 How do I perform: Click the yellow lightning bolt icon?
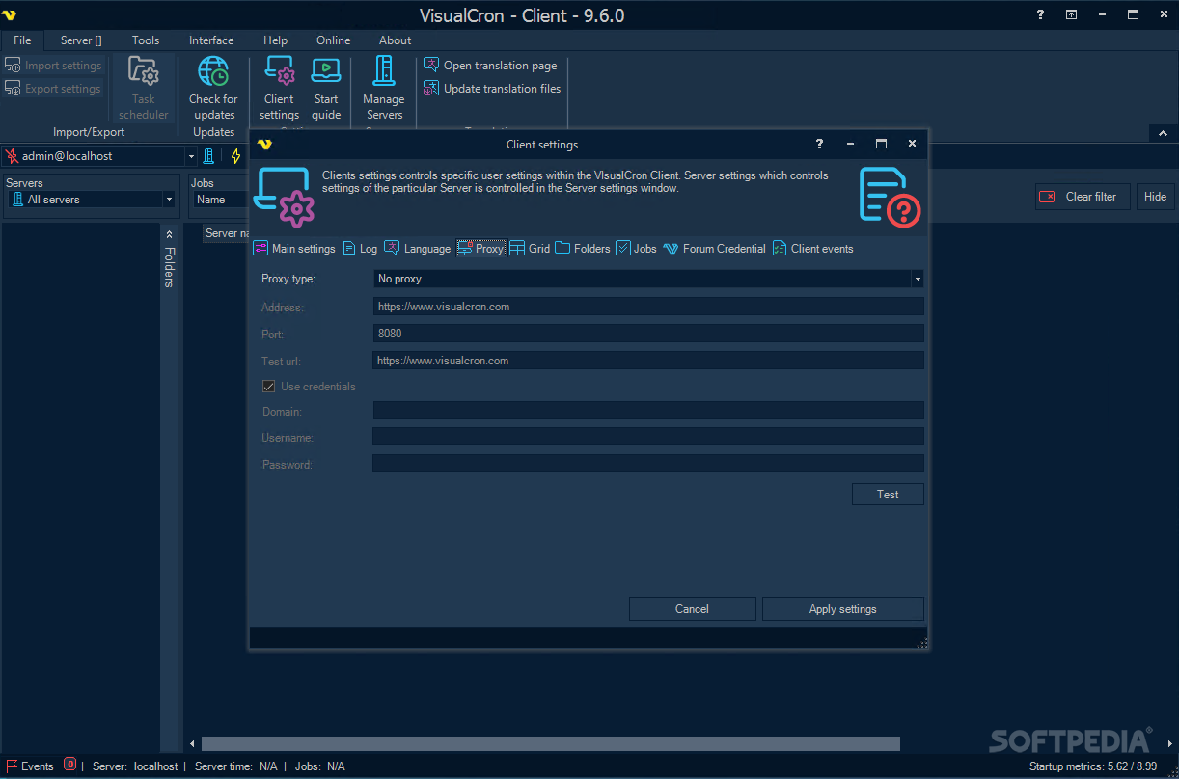click(x=235, y=156)
